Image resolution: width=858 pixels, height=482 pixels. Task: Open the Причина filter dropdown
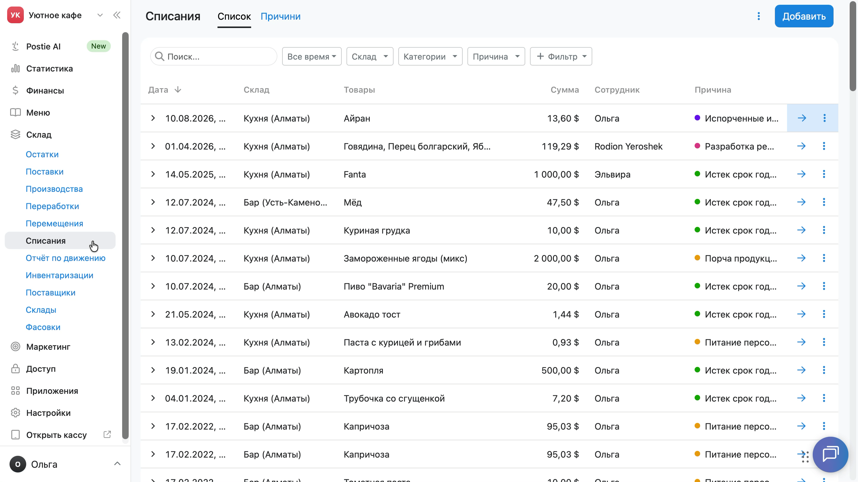(496, 56)
